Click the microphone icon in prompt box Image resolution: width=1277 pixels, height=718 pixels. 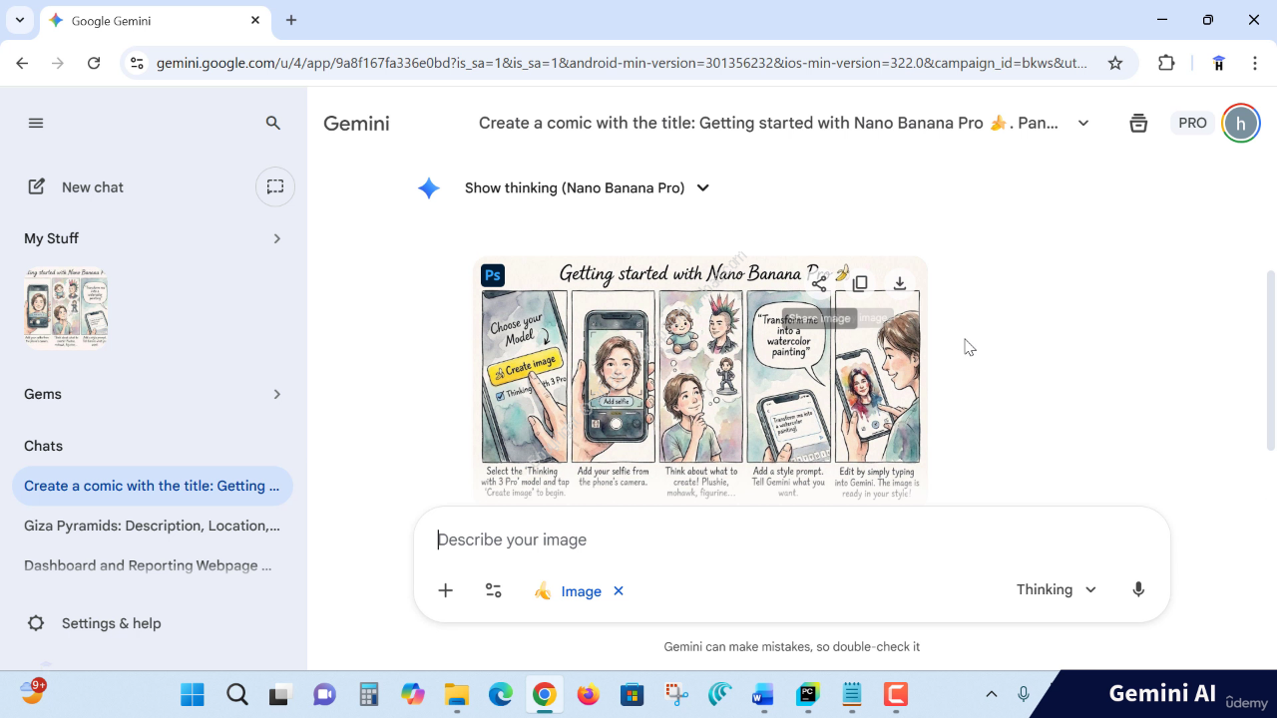click(1138, 589)
